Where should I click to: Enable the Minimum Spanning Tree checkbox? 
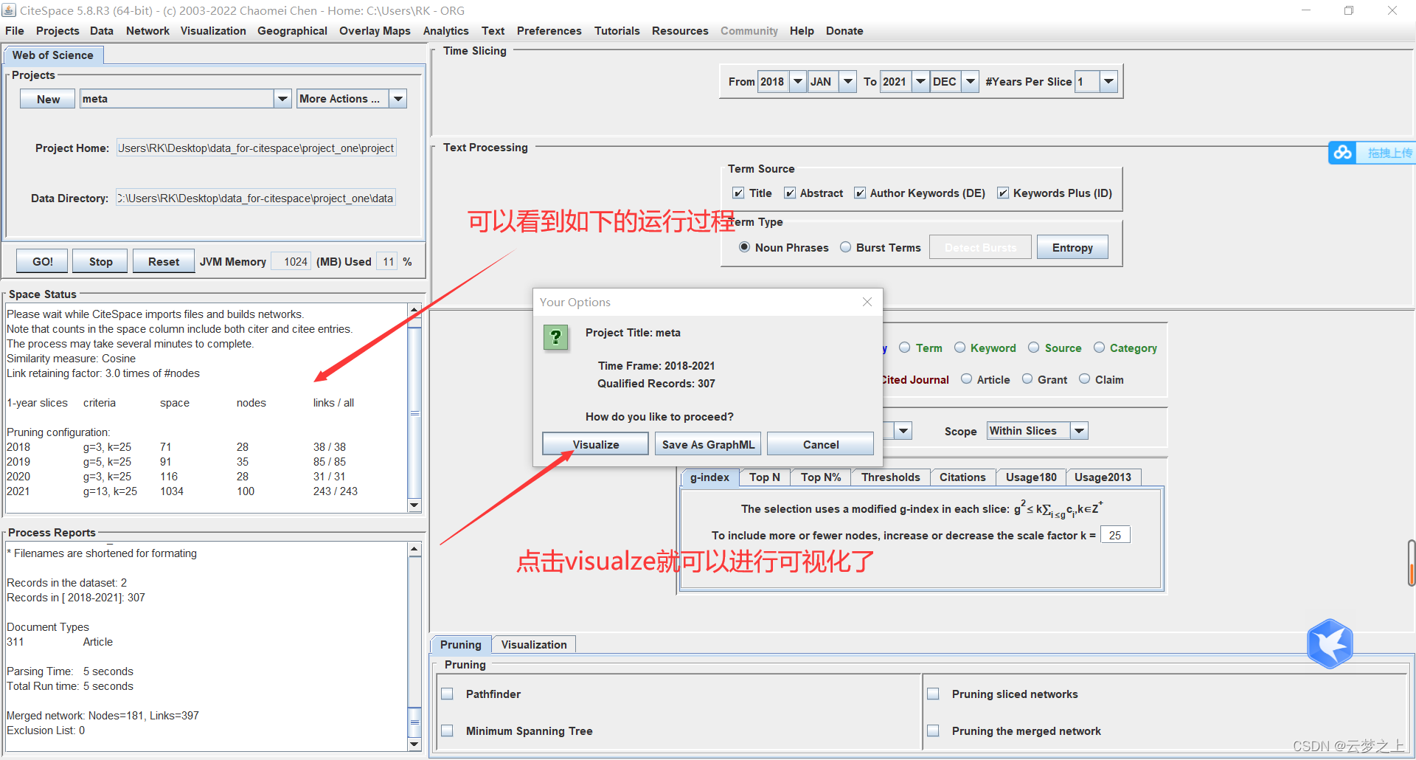[447, 730]
